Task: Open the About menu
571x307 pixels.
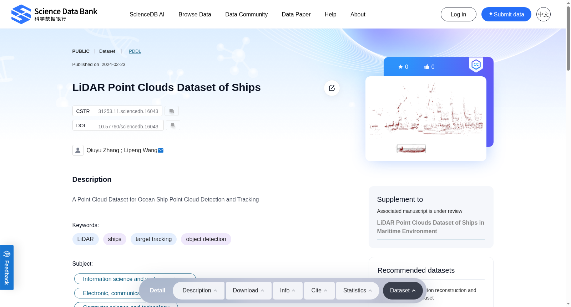Action: (x=358, y=14)
